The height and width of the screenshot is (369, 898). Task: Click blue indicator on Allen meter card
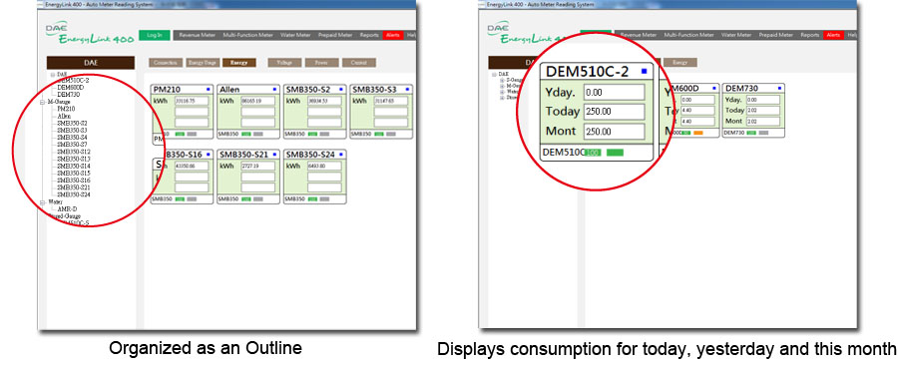coord(275,89)
